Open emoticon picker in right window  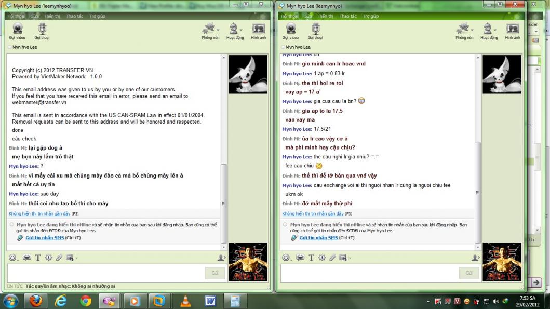(x=286, y=258)
